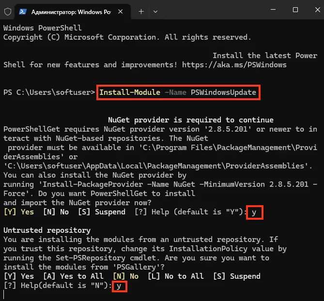This screenshot has width=324, height=301.
Task: Expand the new tab profile dropdown
Action: click(x=155, y=12)
